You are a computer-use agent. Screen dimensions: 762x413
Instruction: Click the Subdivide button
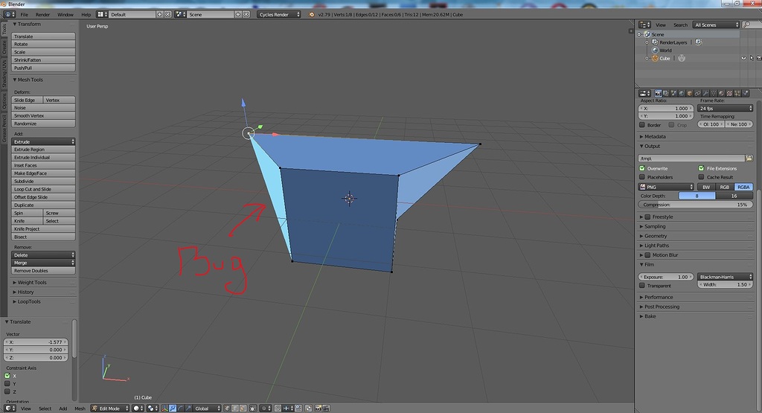click(x=43, y=182)
